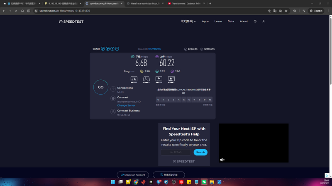Share the result on Twitter
The width and height of the screenshot is (332, 186).
pyautogui.click(x=107, y=49)
